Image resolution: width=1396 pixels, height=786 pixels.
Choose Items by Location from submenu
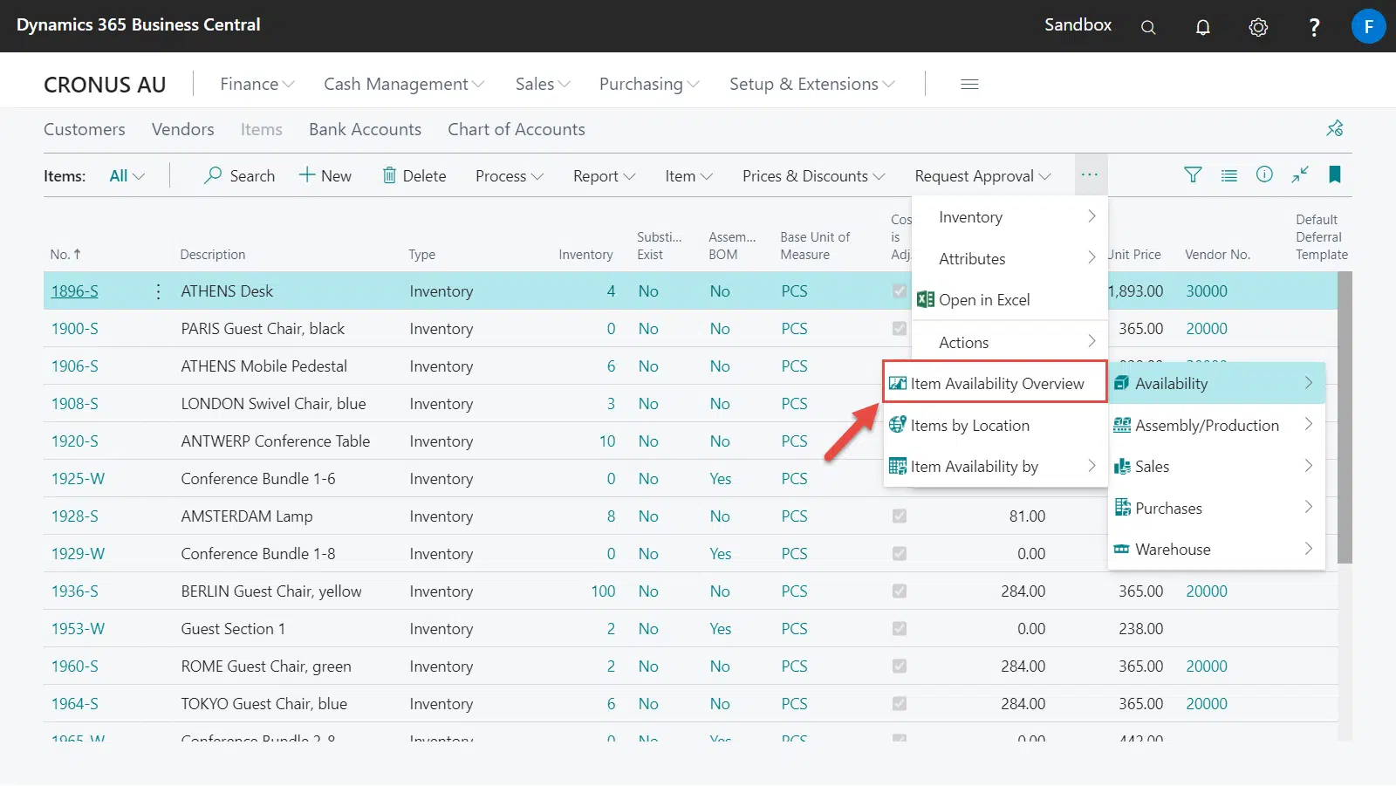(969, 426)
